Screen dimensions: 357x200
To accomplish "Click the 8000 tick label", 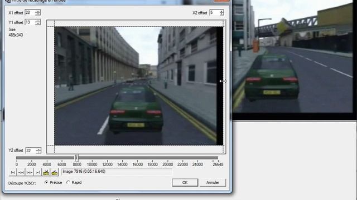I will [x=77, y=164].
